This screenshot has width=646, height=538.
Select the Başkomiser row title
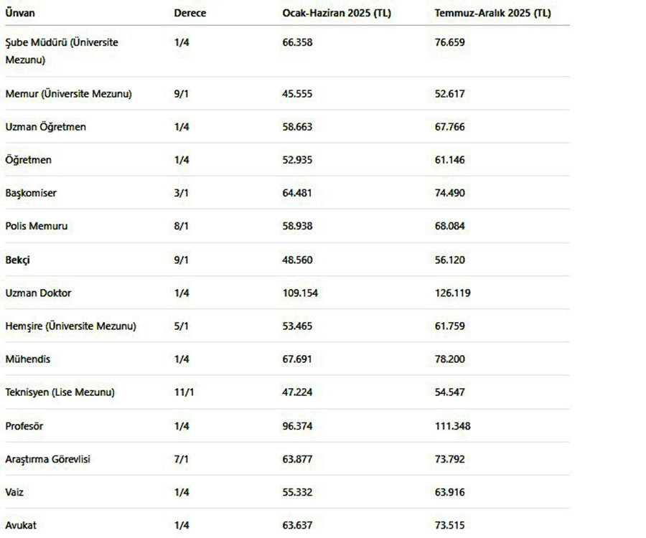pyautogui.click(x=31, y=193)
